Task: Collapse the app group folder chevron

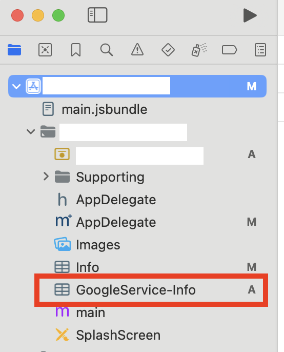Action: point(31,131)
